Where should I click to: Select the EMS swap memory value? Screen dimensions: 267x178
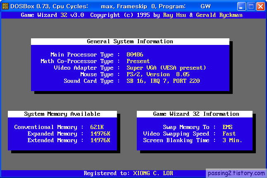[x=227, y=127]
